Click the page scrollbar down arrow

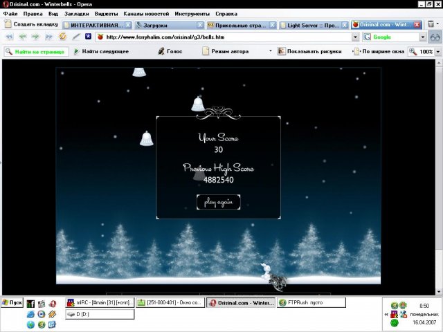click(x=439, y=292)
